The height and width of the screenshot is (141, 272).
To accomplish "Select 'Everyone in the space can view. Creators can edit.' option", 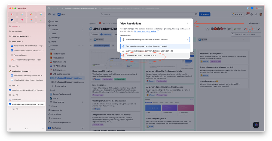I will point(155,46).
